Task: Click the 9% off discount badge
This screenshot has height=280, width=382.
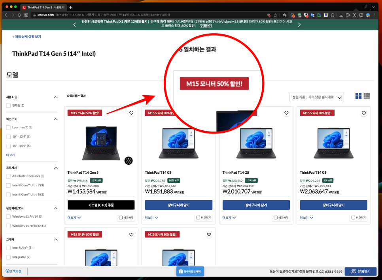Action: click(328, 180)
